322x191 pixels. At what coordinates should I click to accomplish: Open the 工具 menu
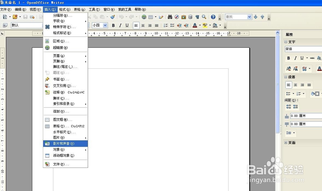94,9
